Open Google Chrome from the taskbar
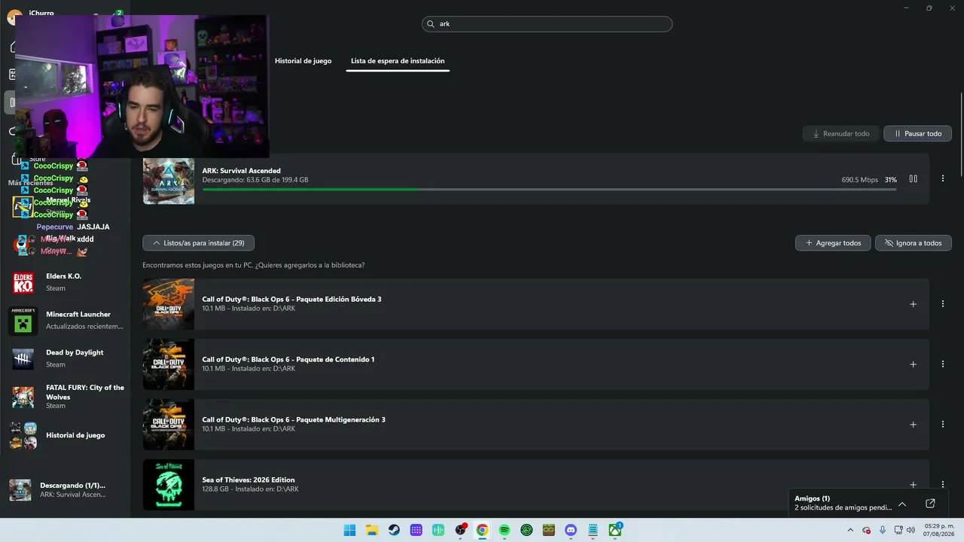Viewport: 964px width, 542px height. tap(482, 530)
